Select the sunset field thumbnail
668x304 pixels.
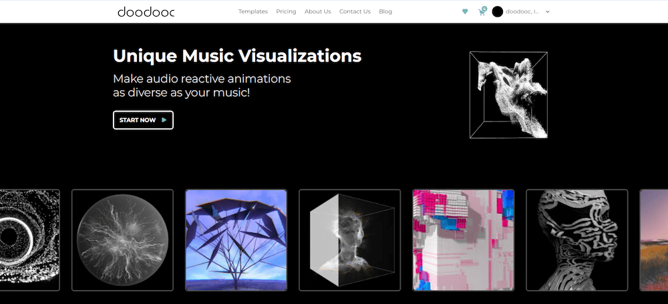click(654, 240)
